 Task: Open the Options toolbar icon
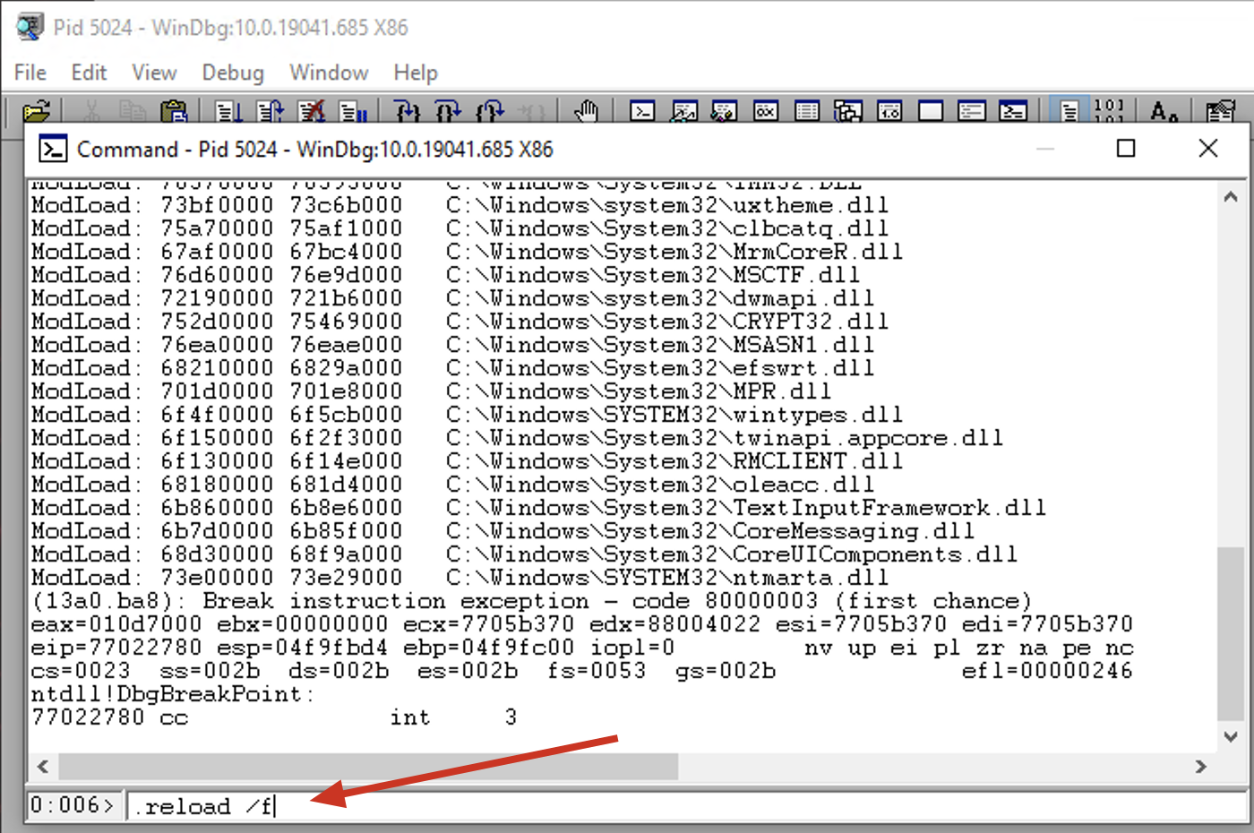click(1219, 112)
